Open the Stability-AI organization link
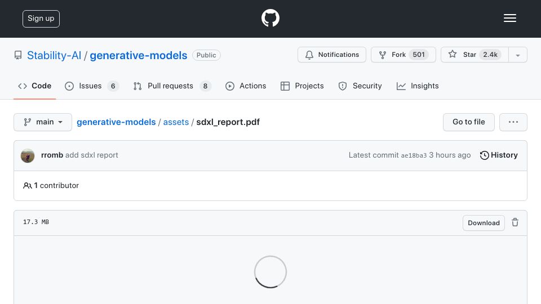 [54, 55]
